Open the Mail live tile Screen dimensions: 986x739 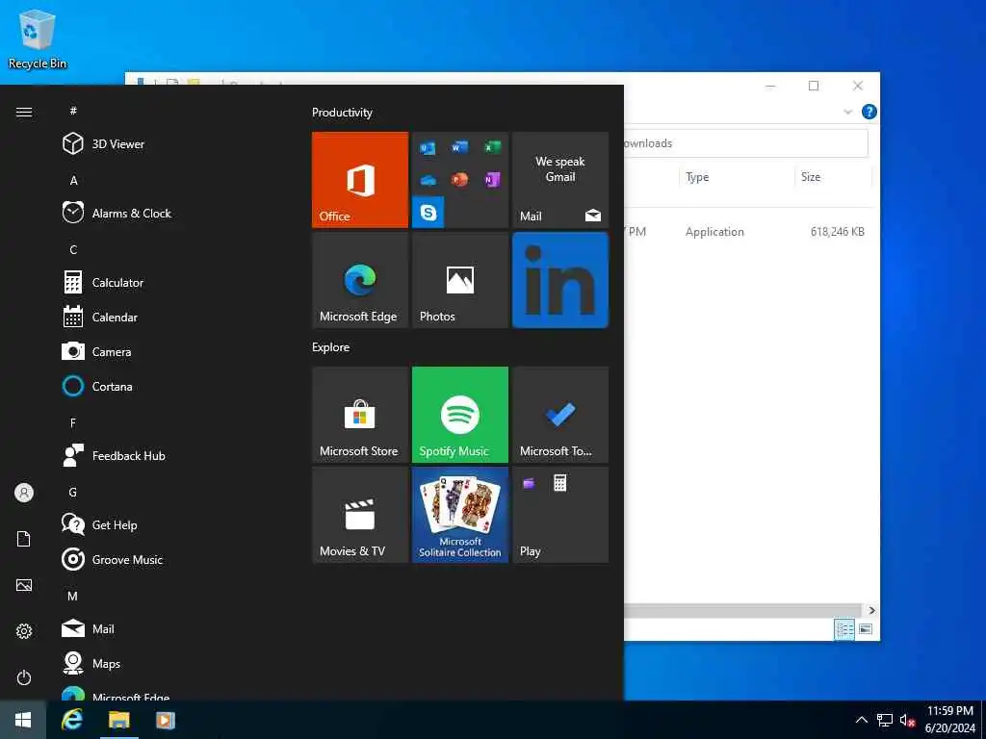[560, 180]
